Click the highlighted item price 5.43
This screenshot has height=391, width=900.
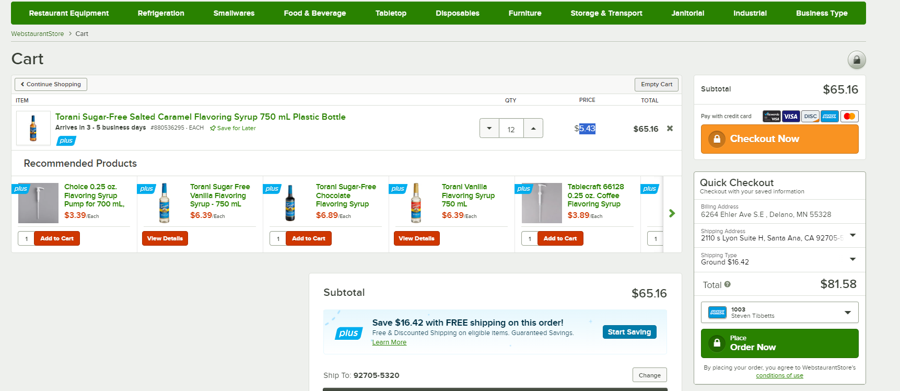pyautogui.click(x=587, y=129)
